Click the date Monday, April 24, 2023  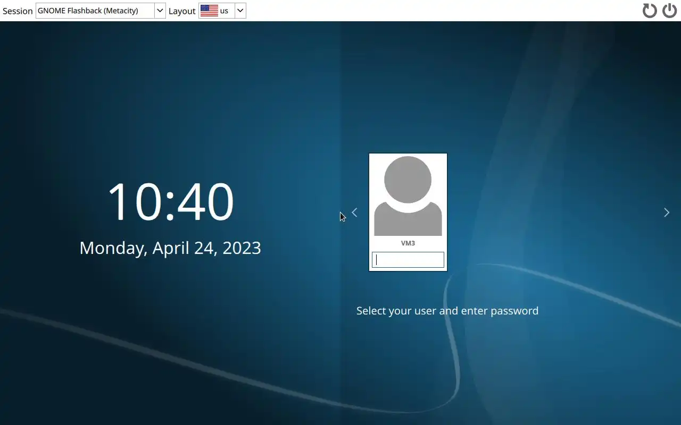170,248
